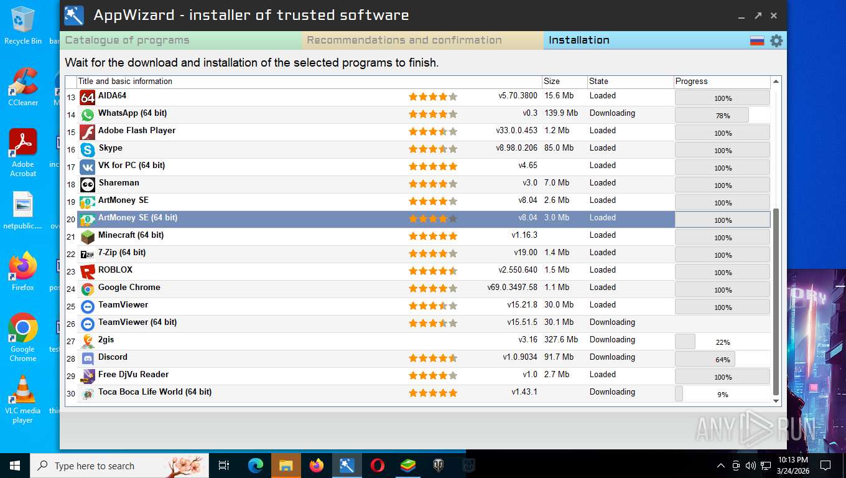846x478 pixels.
Task: Open World of Tanks taskbar icon
Action: [438, 465]
